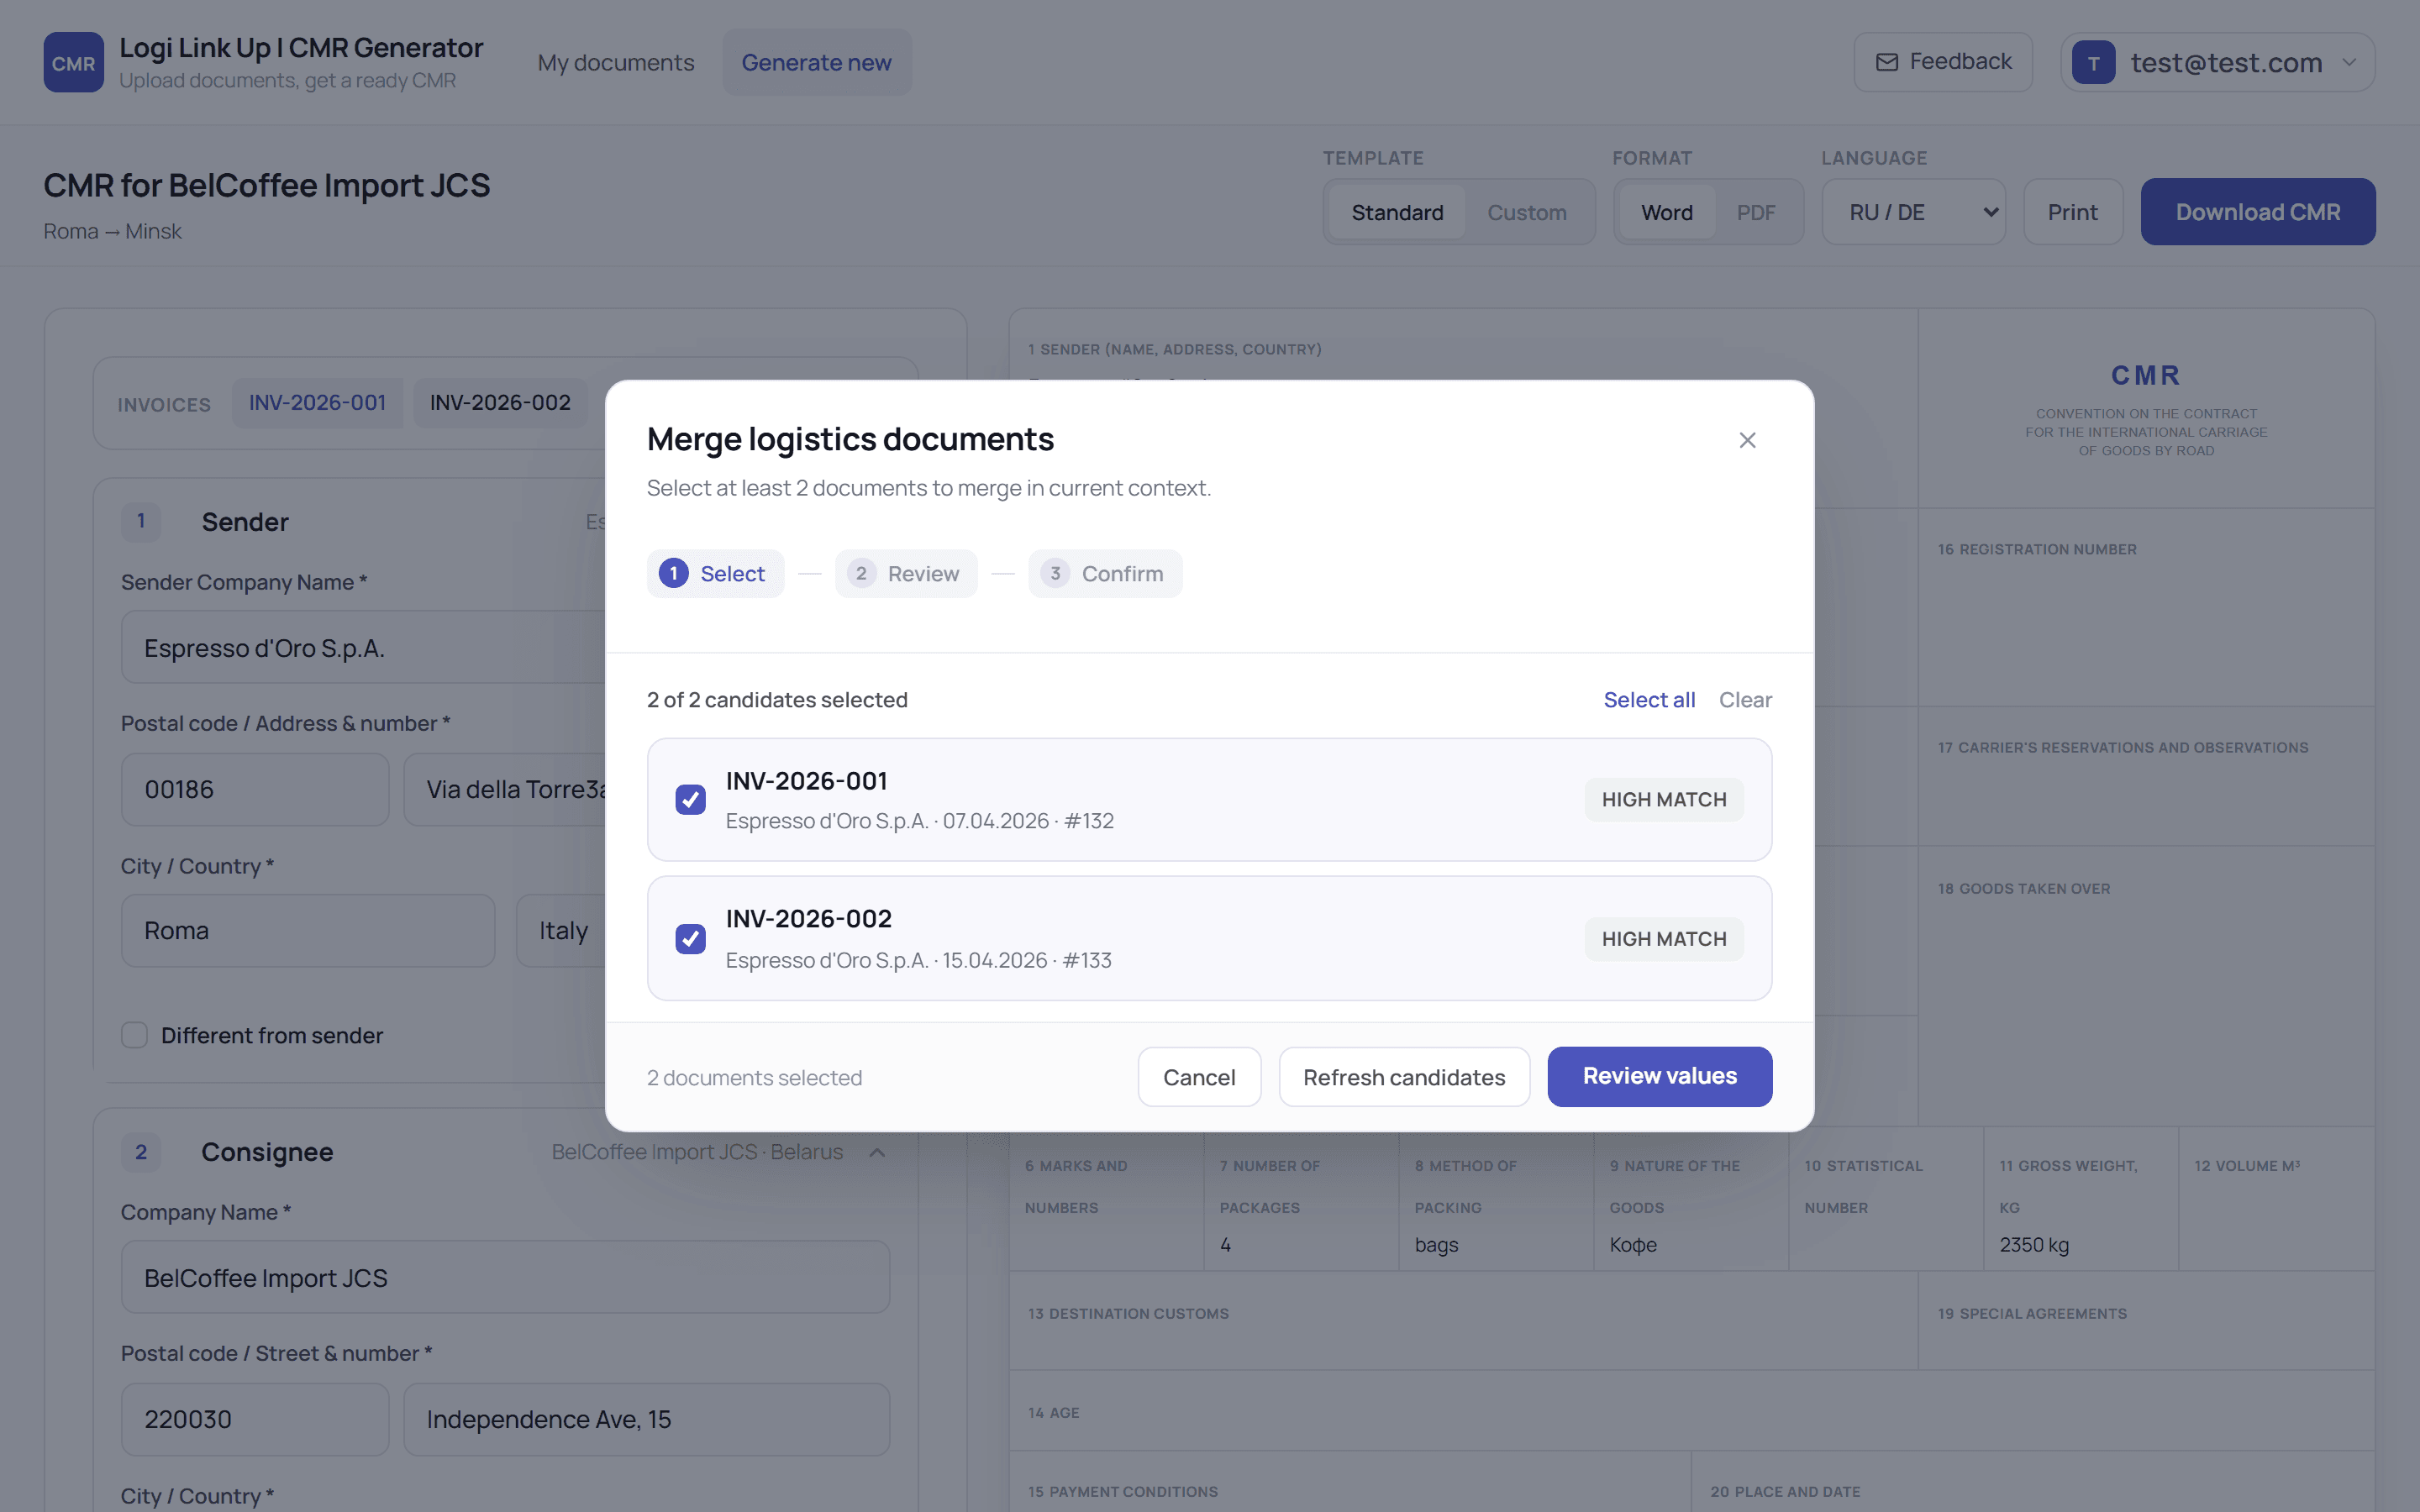Image resolution: width=2420 pixels, height=1512 pixels.
Task: Cancel the merge dialog
Action: tap(1199, 1077)
